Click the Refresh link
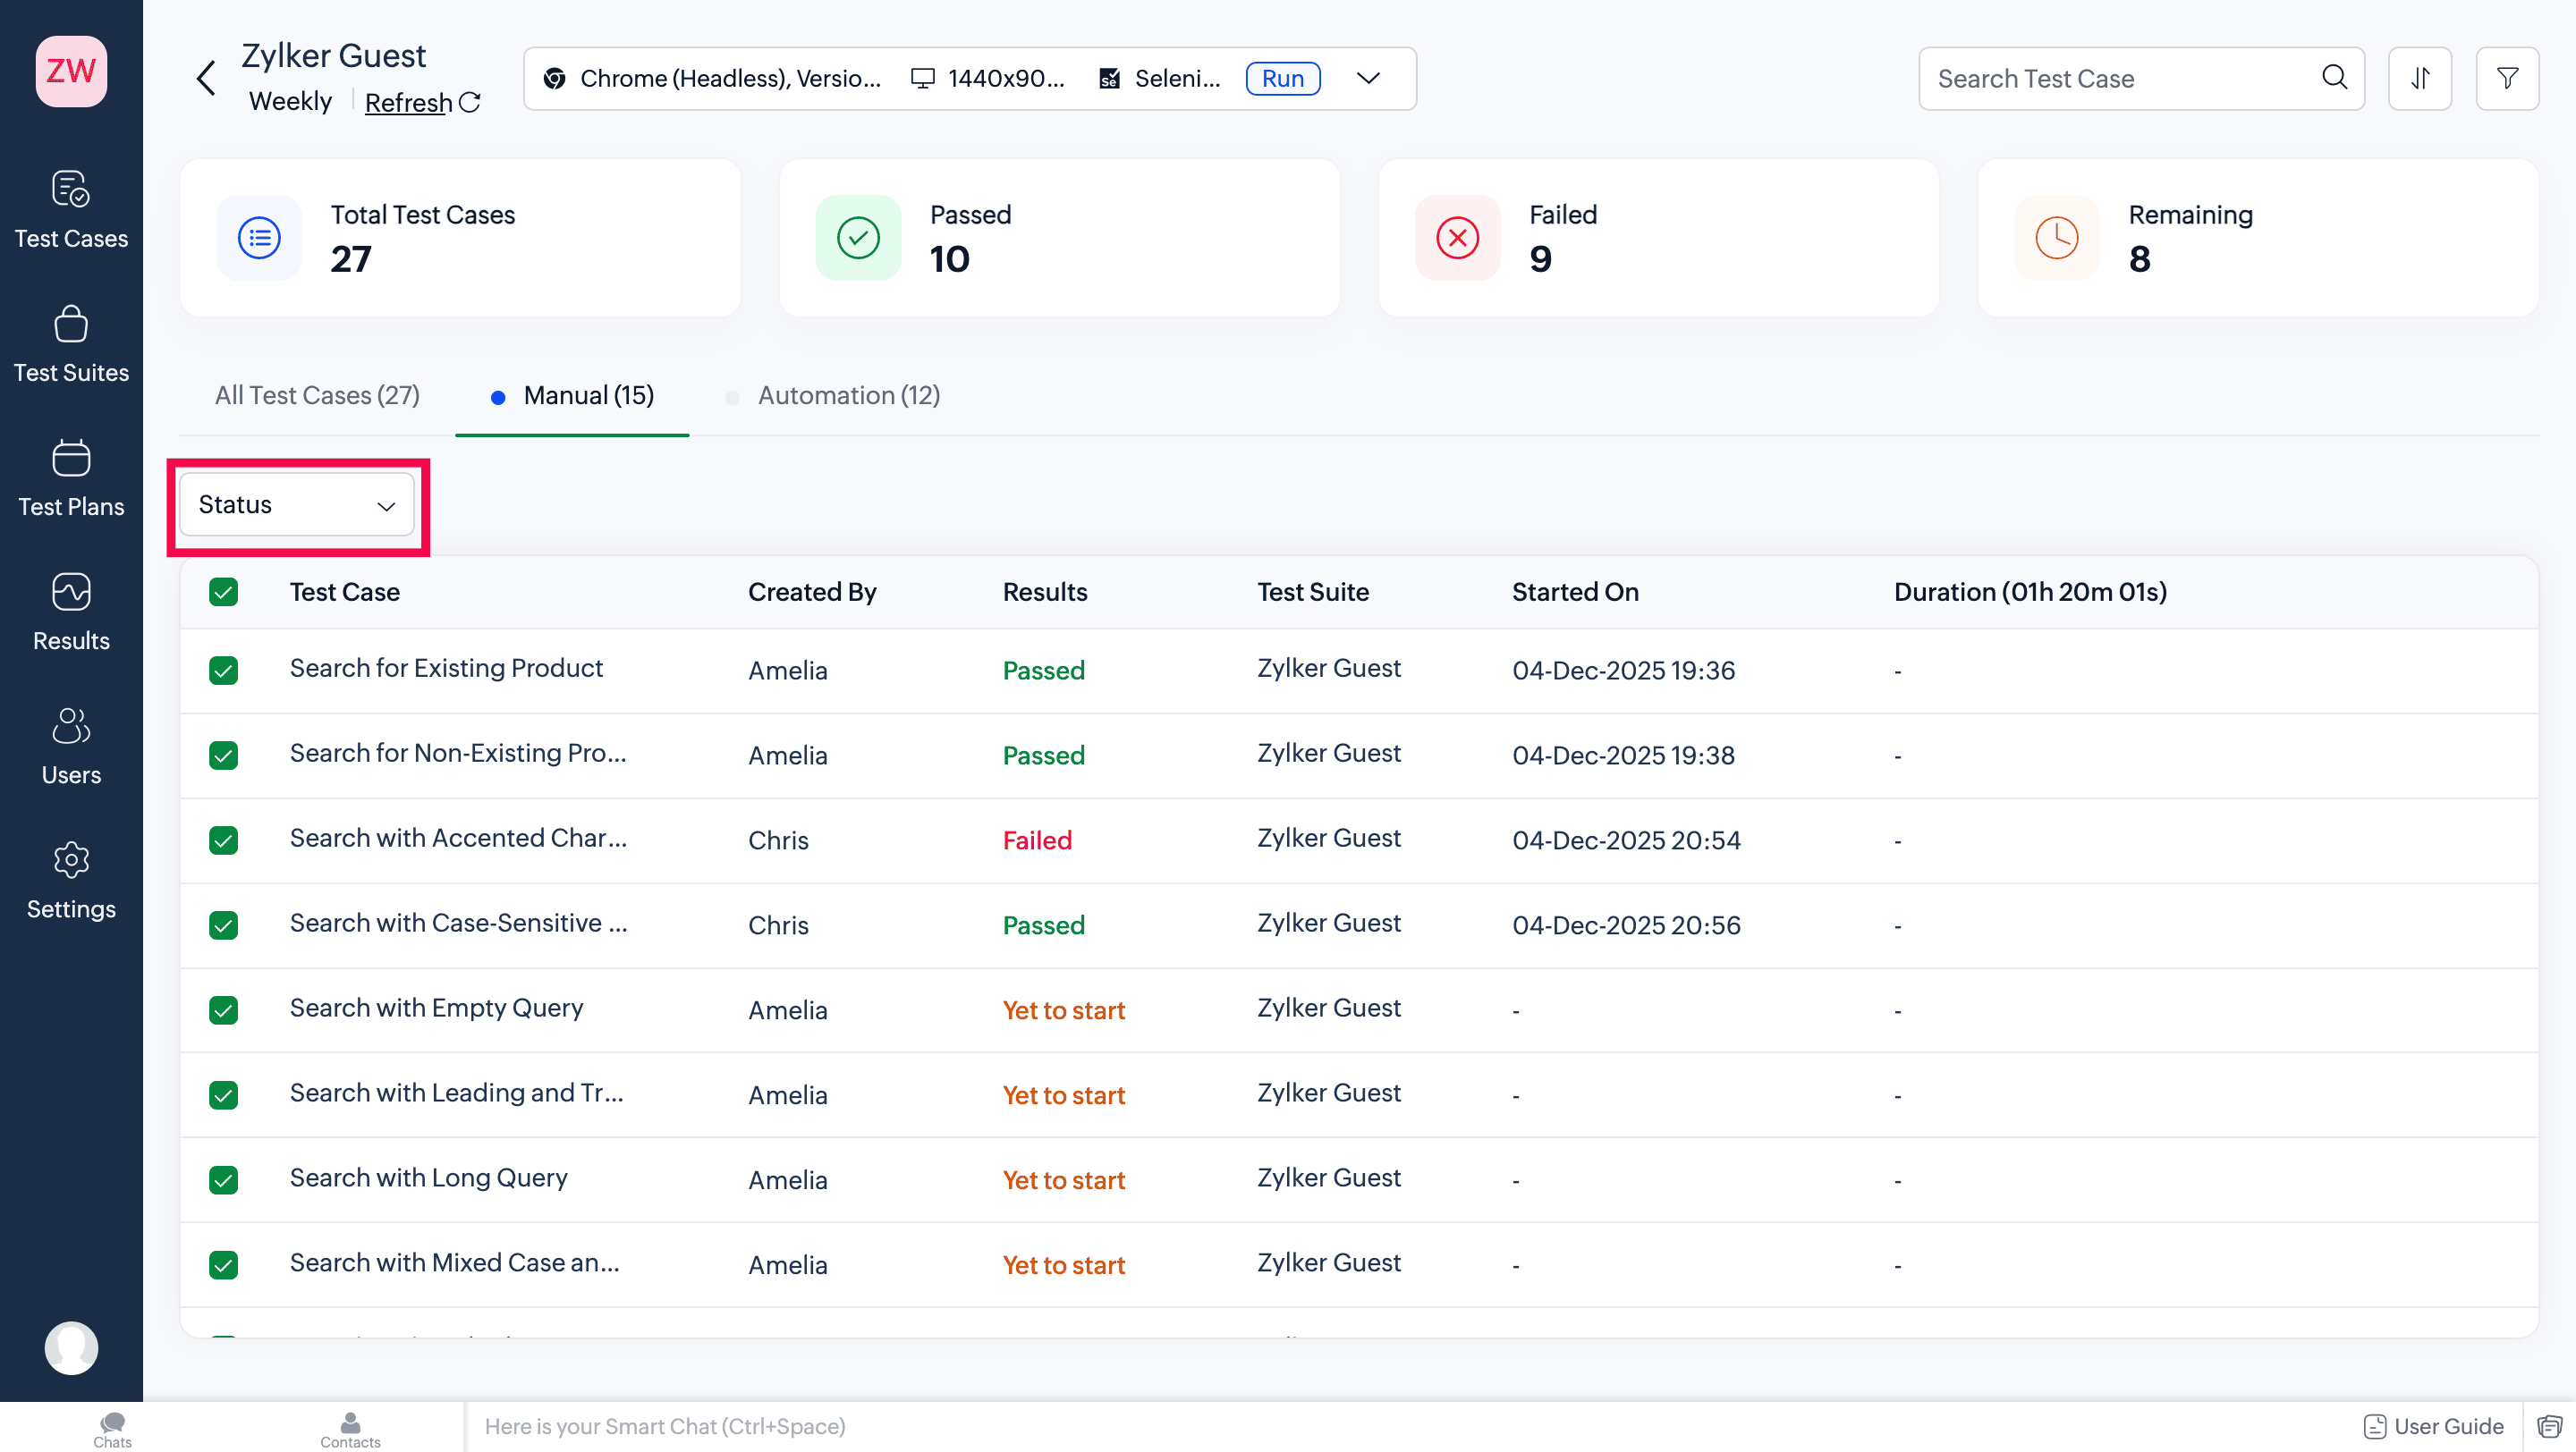This screenshot has width=2576, height=1452. pyautogui.click(x=408, y=102)
